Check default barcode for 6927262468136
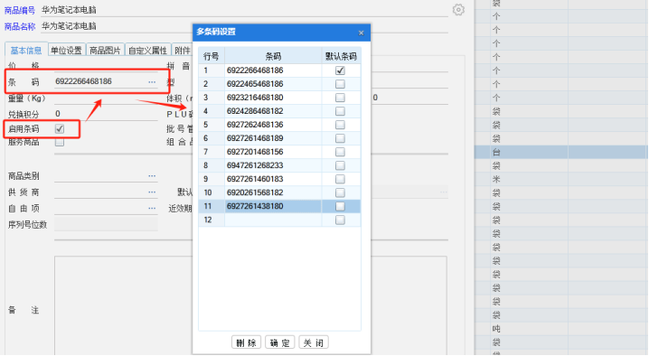Image resolution: width=649 pixels, height=356 pixels. pos(340,125)
